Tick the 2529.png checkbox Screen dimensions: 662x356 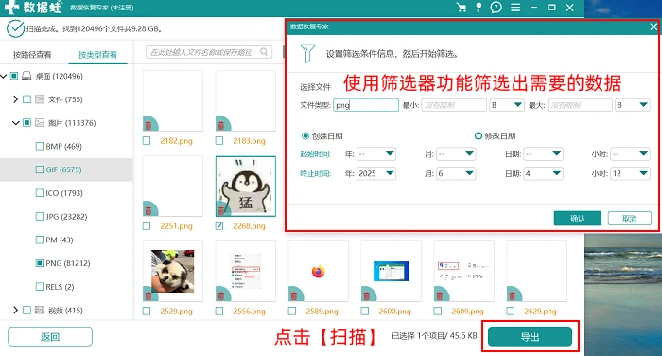(x=147, y=311)
